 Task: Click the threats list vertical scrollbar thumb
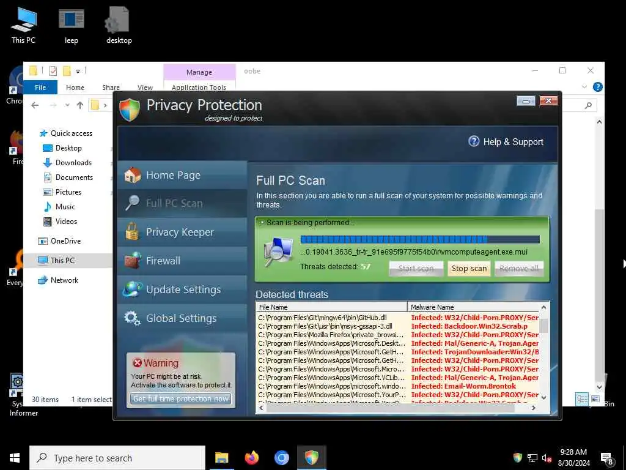pos(543,325)
